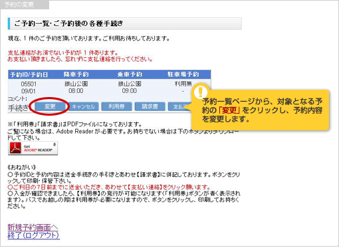The image size is (339, 250).
Task: Click the 降車予約 column header
Action: (76, 74)
